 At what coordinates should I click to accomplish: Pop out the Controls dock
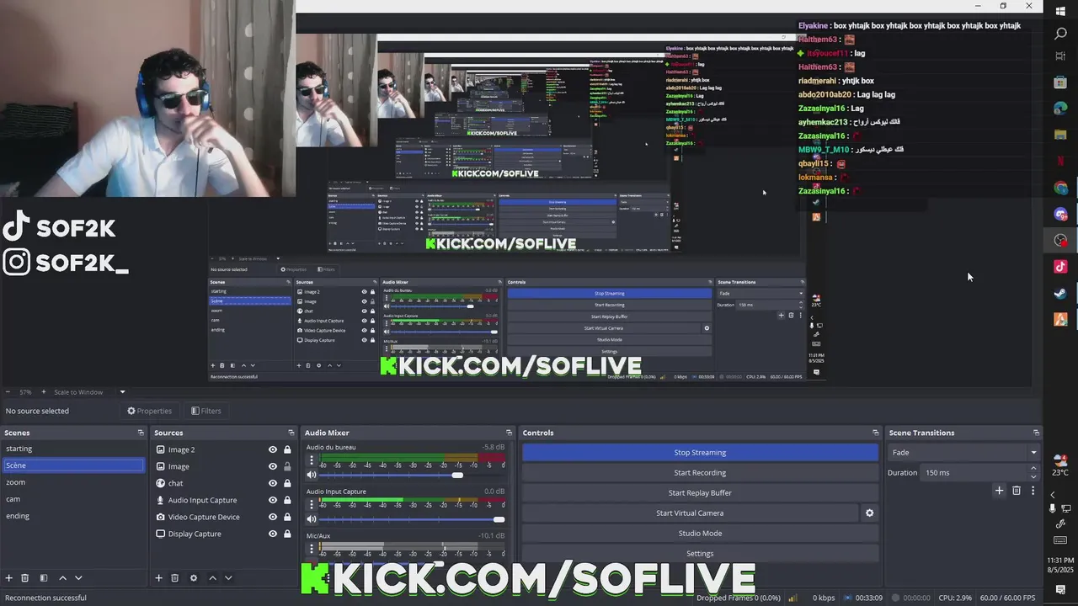pos(876,433)
